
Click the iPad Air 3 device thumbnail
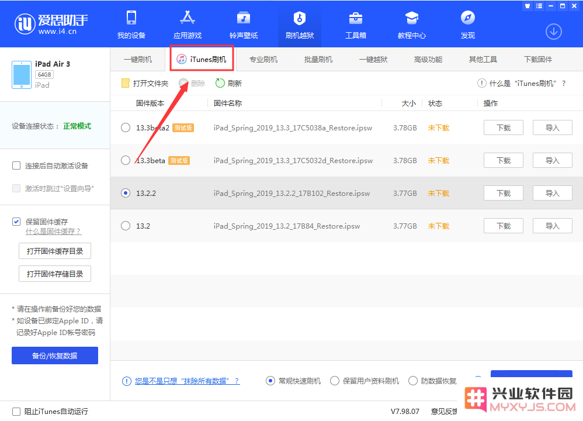[x=22, y=75]
